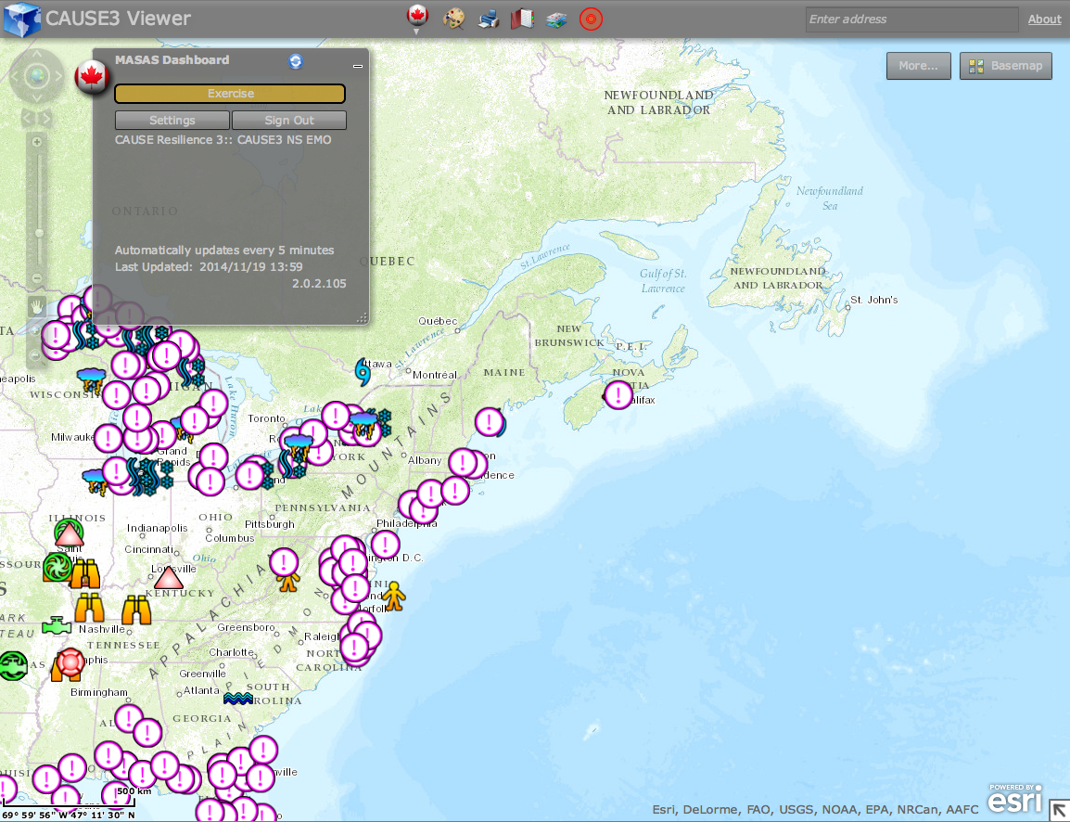Click the alert marker on Halifax

click(618, 394)
